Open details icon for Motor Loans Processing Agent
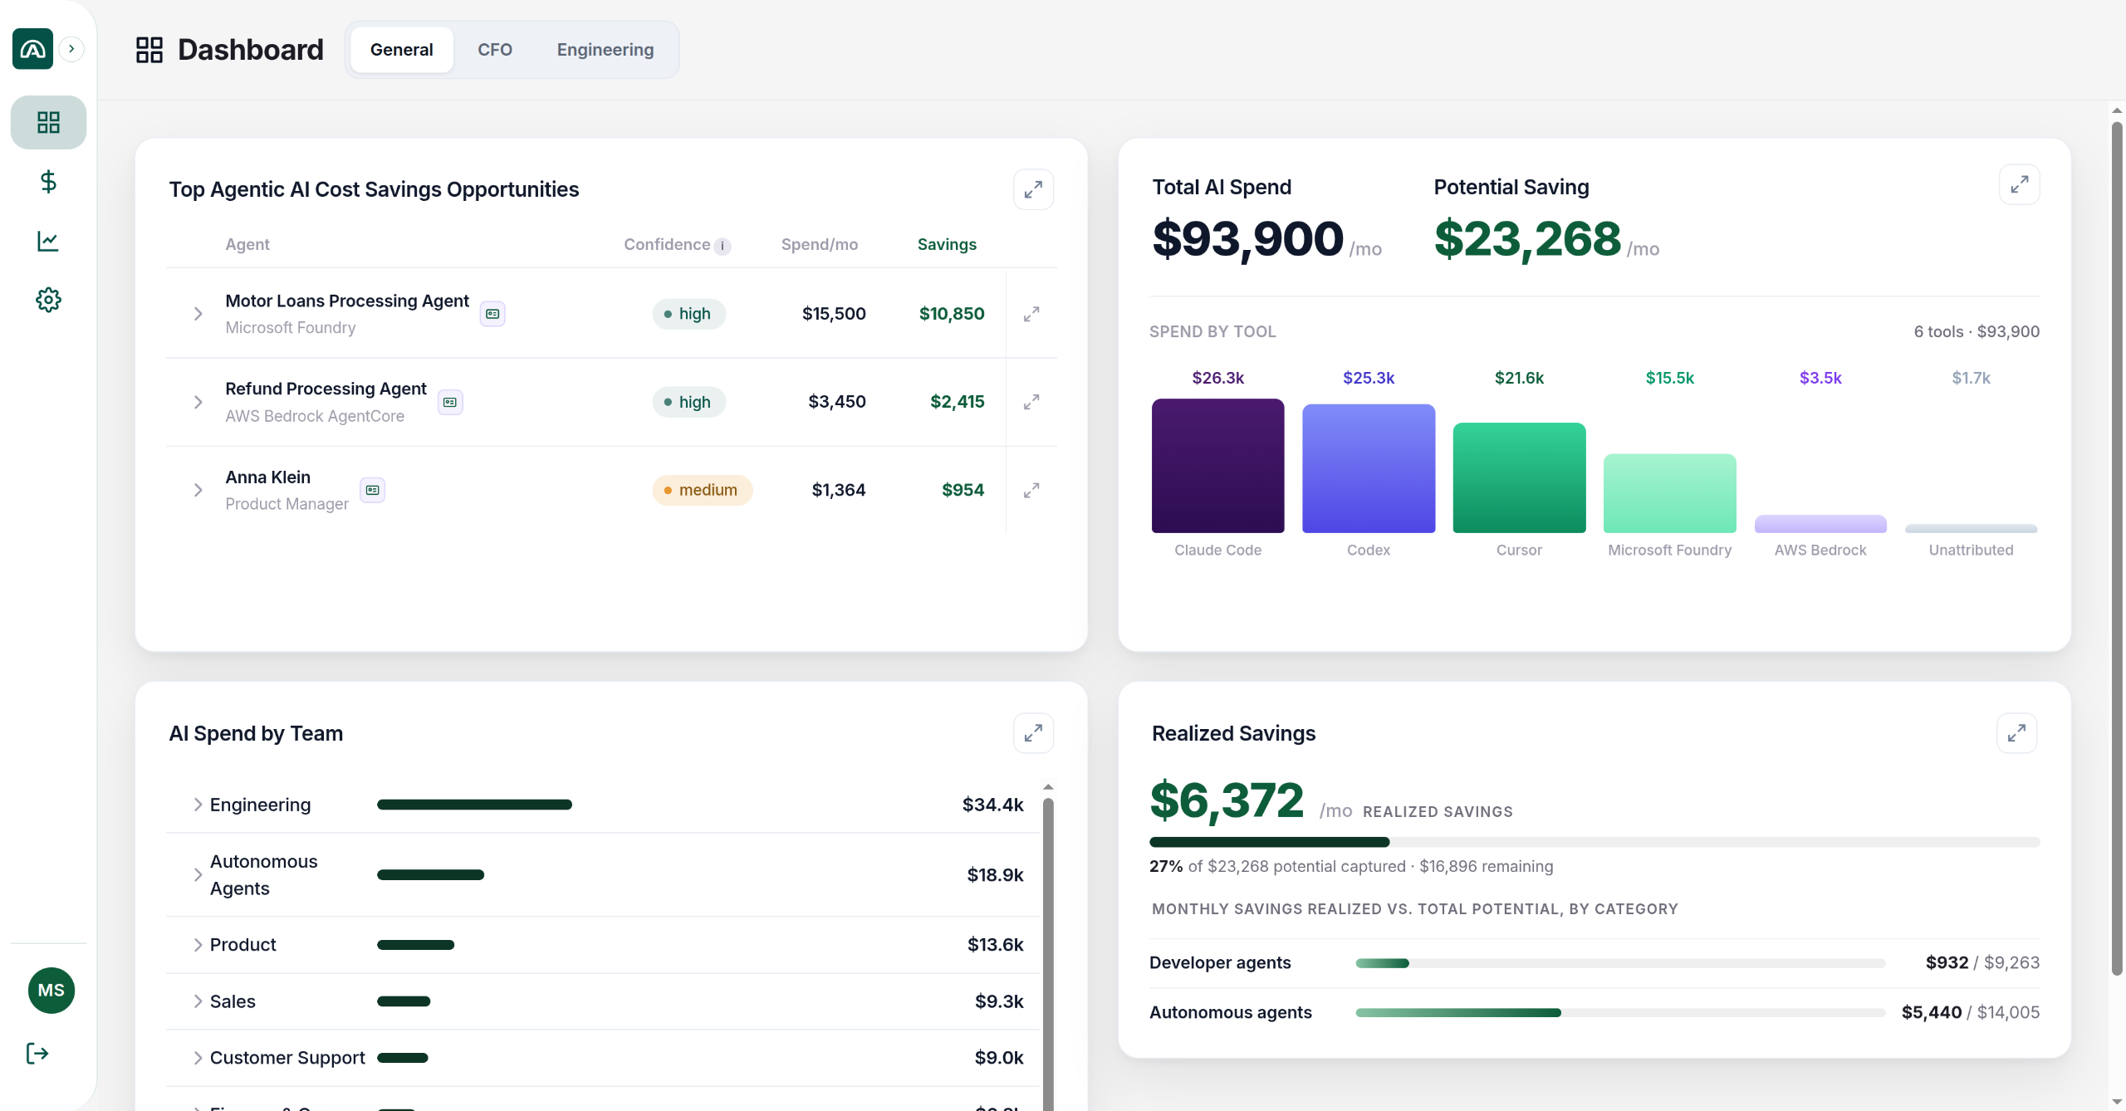This screenshot has height=1111, width=2126. tap(1031, 314)
